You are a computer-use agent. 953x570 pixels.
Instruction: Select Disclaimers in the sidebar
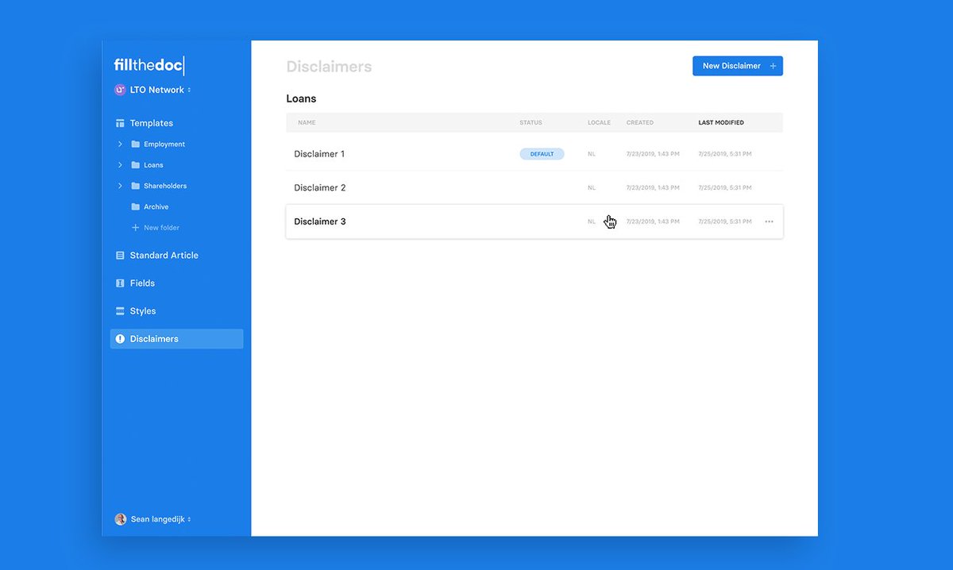(176, 339)
